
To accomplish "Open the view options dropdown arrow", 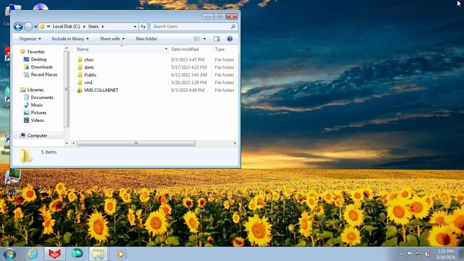I will [x=204, y=39].
